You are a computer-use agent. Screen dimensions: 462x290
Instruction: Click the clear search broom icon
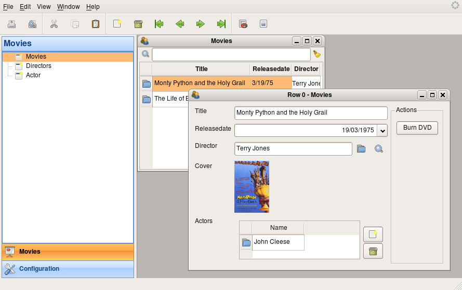pos(316,54)
